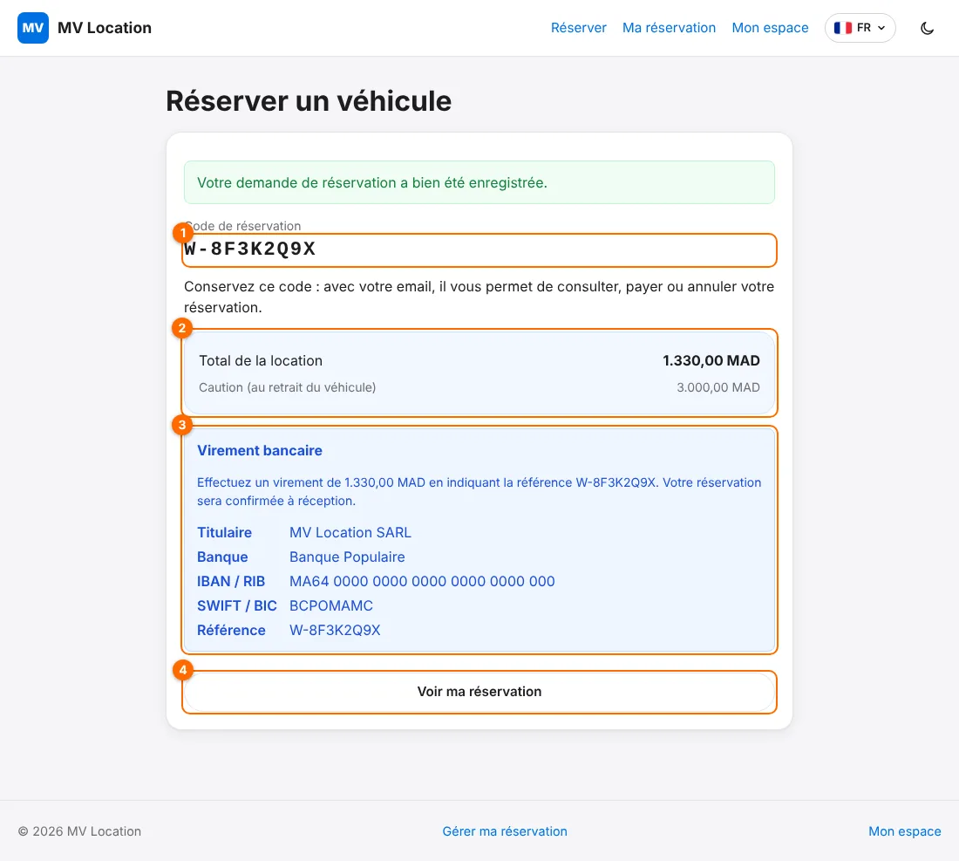Open the Mon espace footer link
The width and height of the screenshot is (959, 861).
point(905,831)
